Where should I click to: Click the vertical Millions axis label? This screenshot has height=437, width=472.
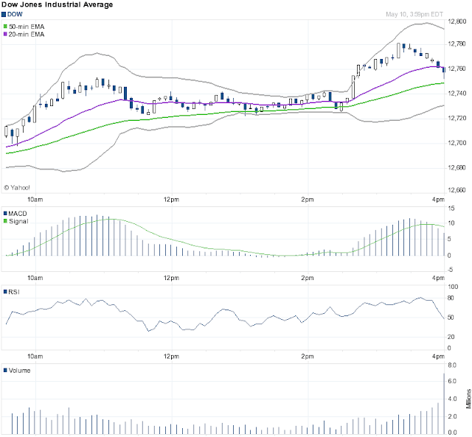(x=468, y=399)
